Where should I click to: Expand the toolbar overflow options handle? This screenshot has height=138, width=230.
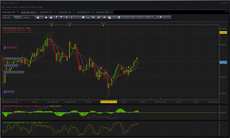coord(170,18)
